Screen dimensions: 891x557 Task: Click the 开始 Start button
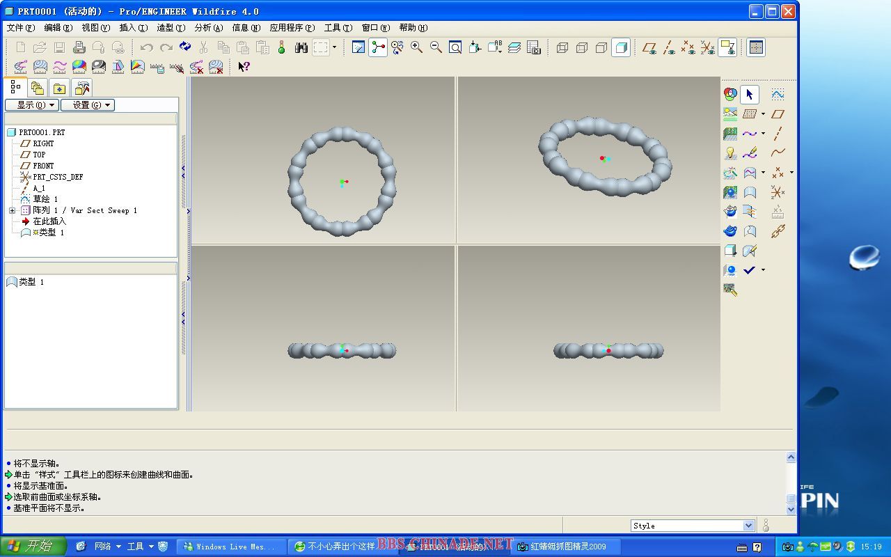pyautogui.click(x=33, y=547)
